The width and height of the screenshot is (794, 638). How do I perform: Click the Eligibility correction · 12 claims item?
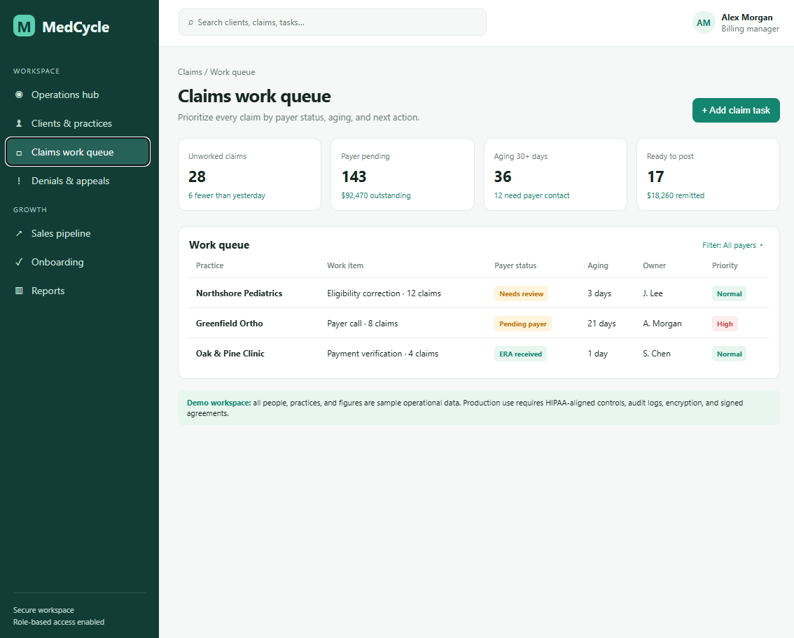tap(384, 293)
